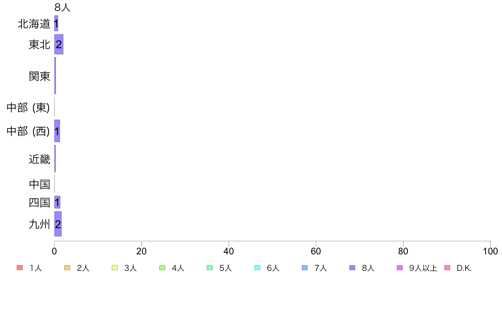Select the 東北 bar labeled 2
Image resolution: width=502 pixels, height=311 pixels.
point(59,44)
